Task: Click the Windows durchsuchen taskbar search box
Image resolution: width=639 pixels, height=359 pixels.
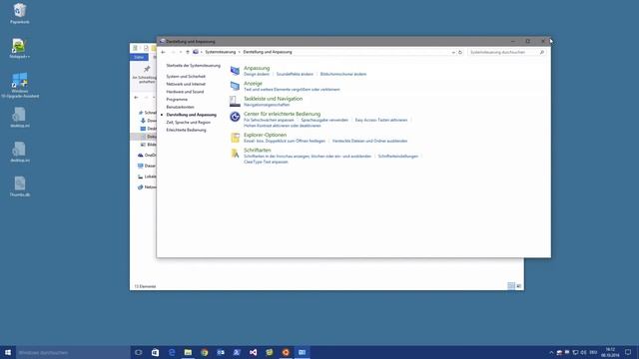Action: 73,352
